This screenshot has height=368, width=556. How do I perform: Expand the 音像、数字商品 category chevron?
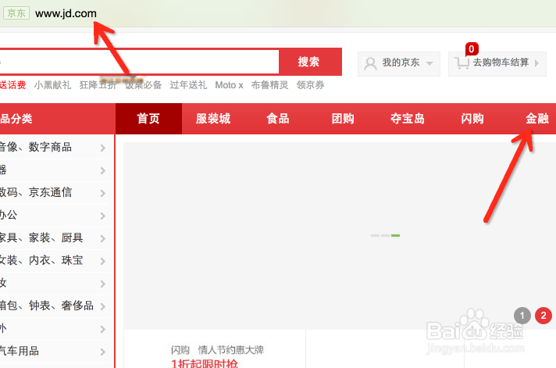(x=103, y=148)
